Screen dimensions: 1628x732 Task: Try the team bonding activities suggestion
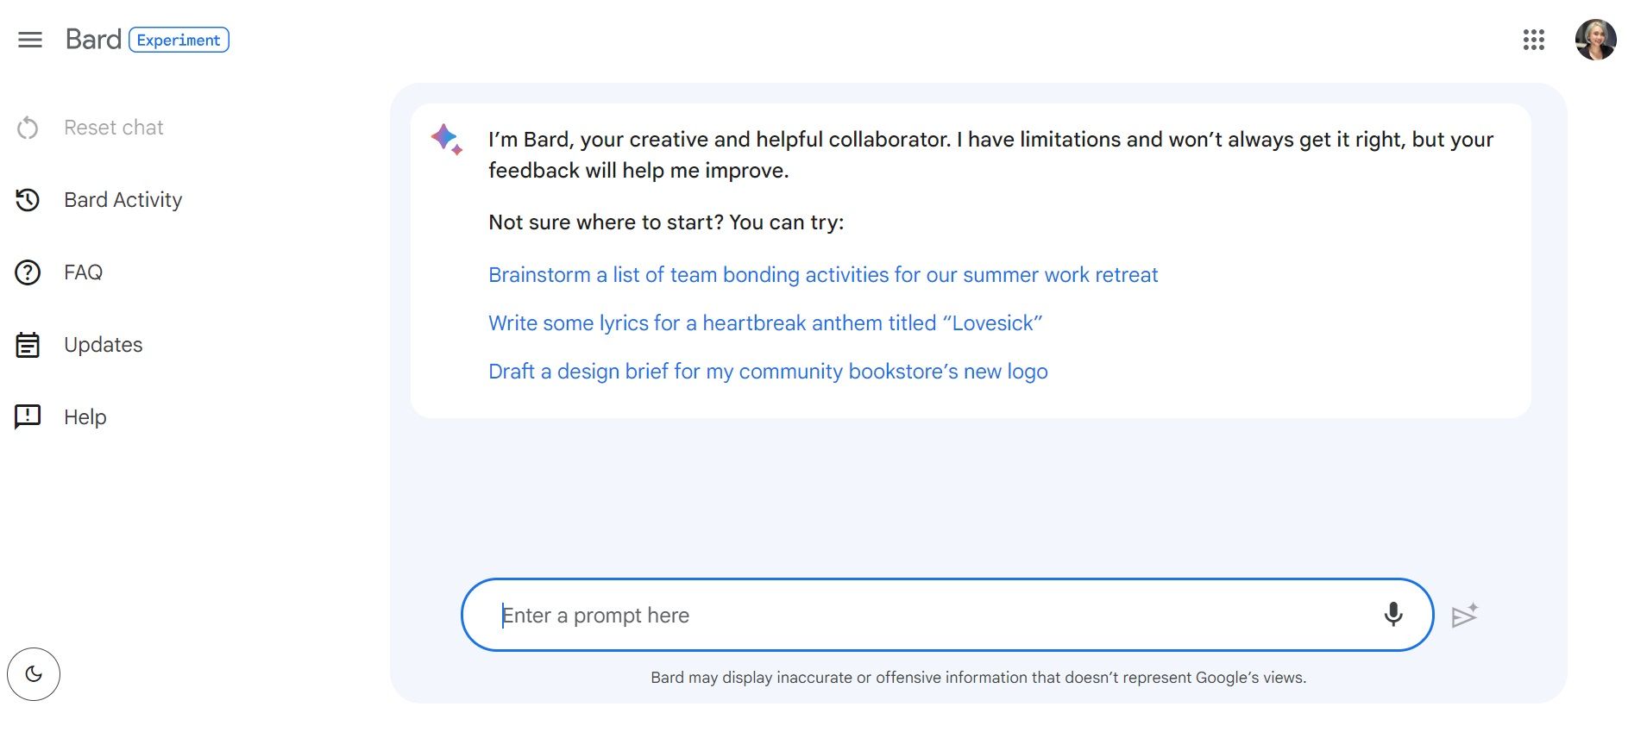pos(822,275)
